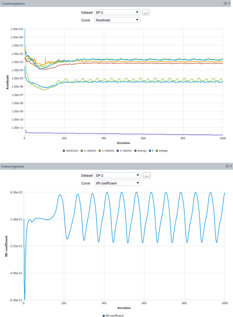The height and width of the screenshot is (317, 233).
Task: Toggle the lift-coefficient legend entry below the lower chart
Action: click(113, 315)
